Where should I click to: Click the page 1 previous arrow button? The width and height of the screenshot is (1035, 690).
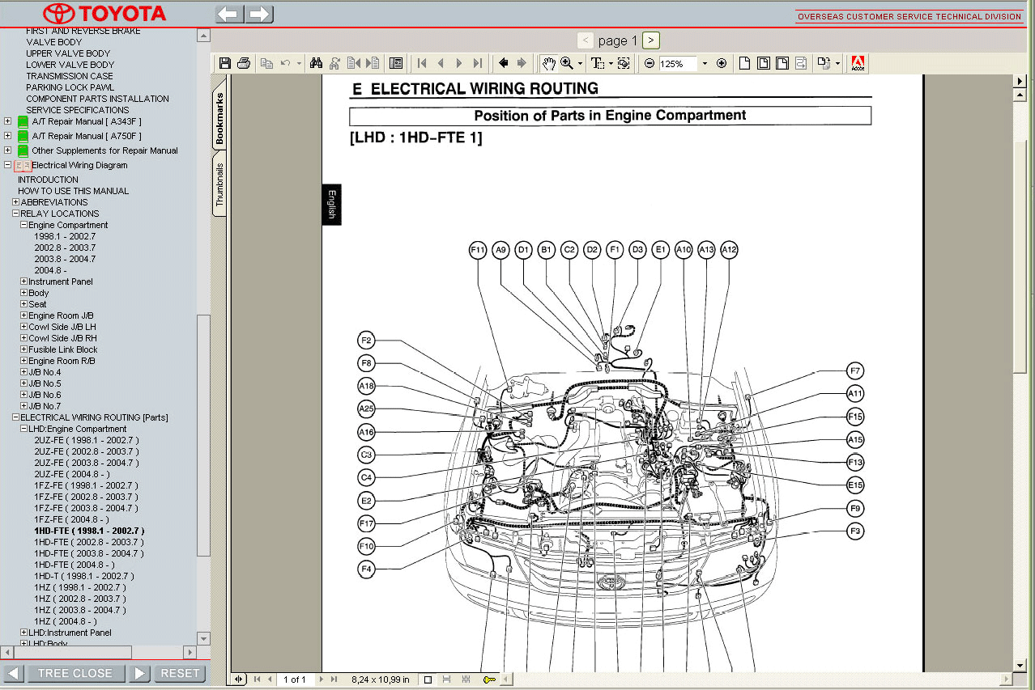585,40
